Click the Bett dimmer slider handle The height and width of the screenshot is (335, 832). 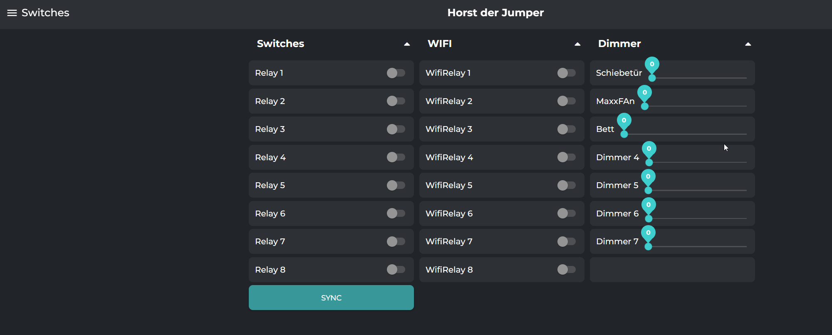pos(624,134)
